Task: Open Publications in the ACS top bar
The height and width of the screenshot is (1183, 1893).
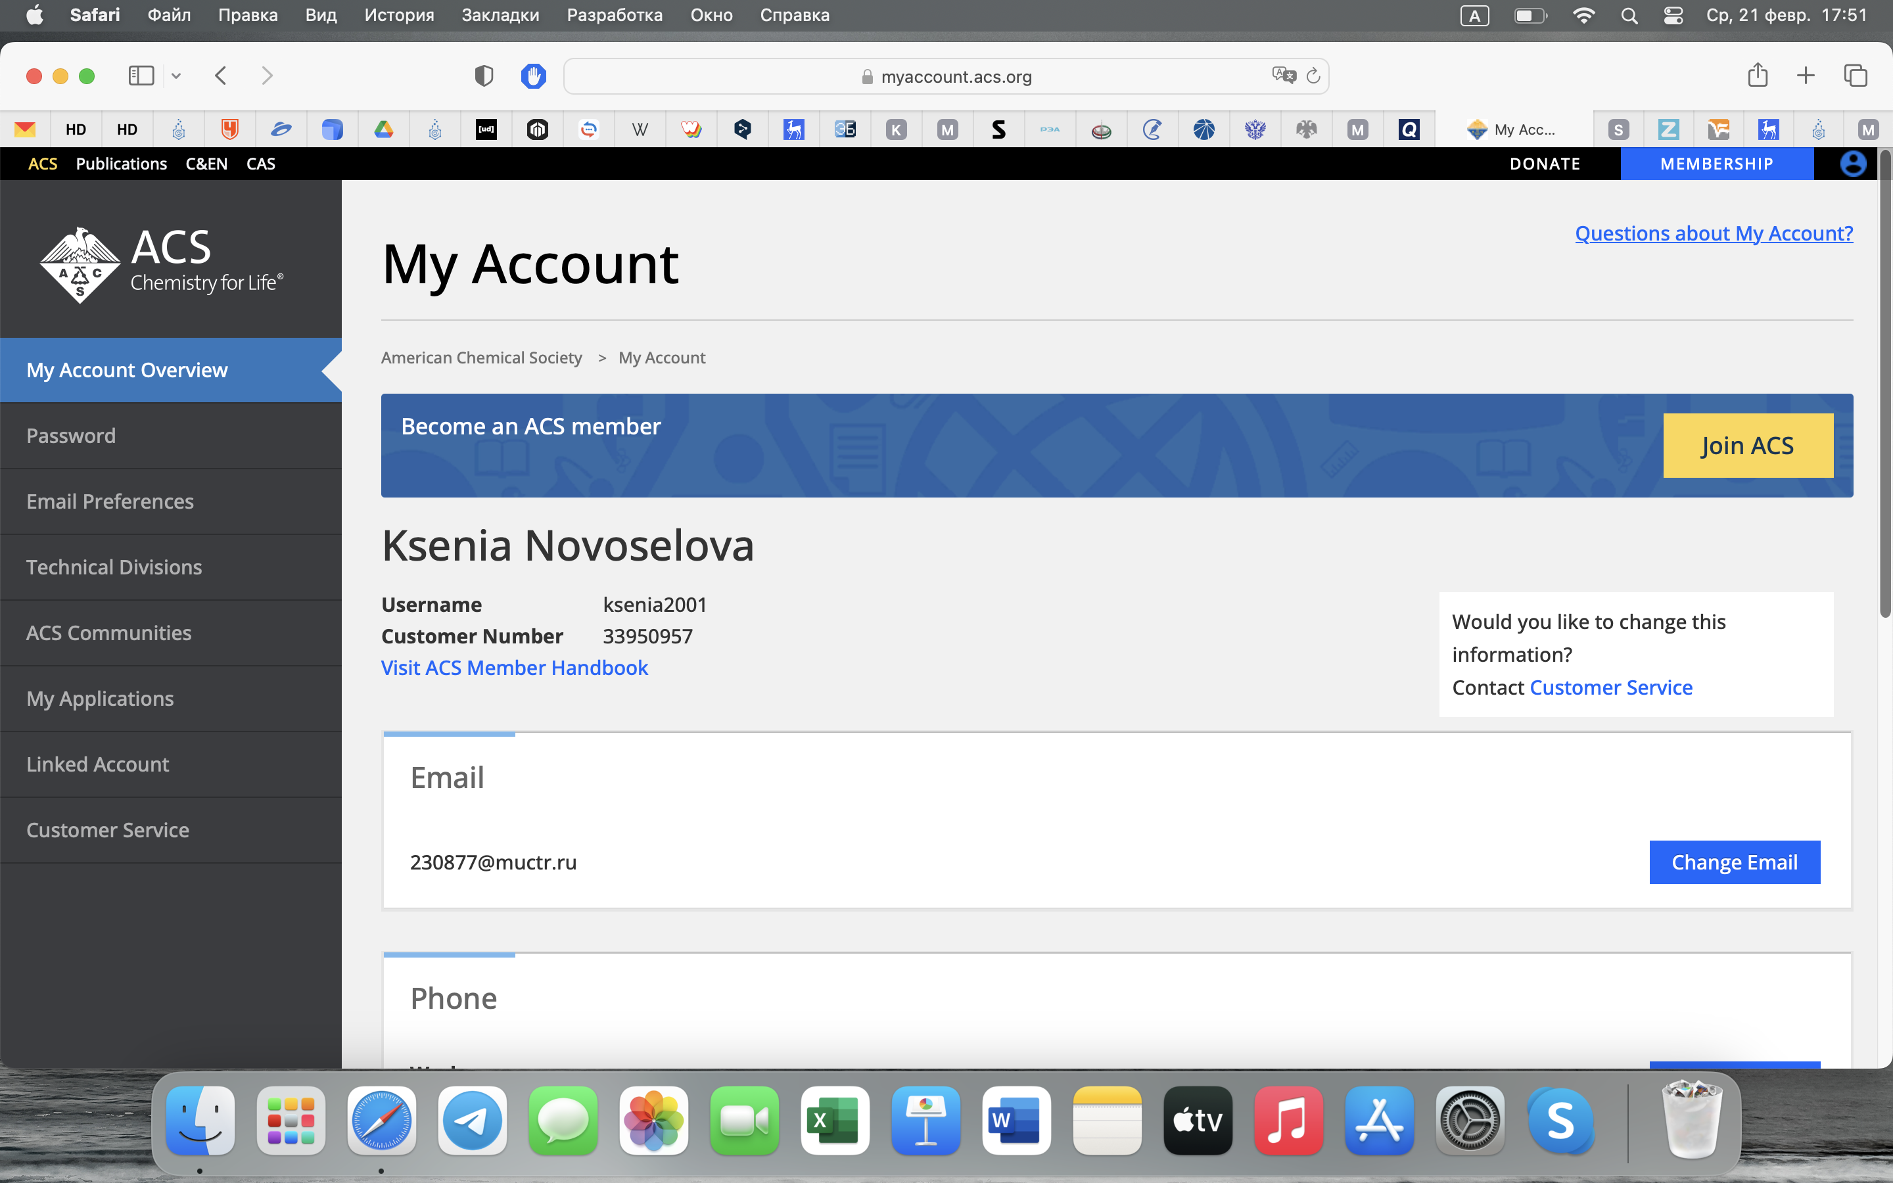Action: tap(121, 164)
